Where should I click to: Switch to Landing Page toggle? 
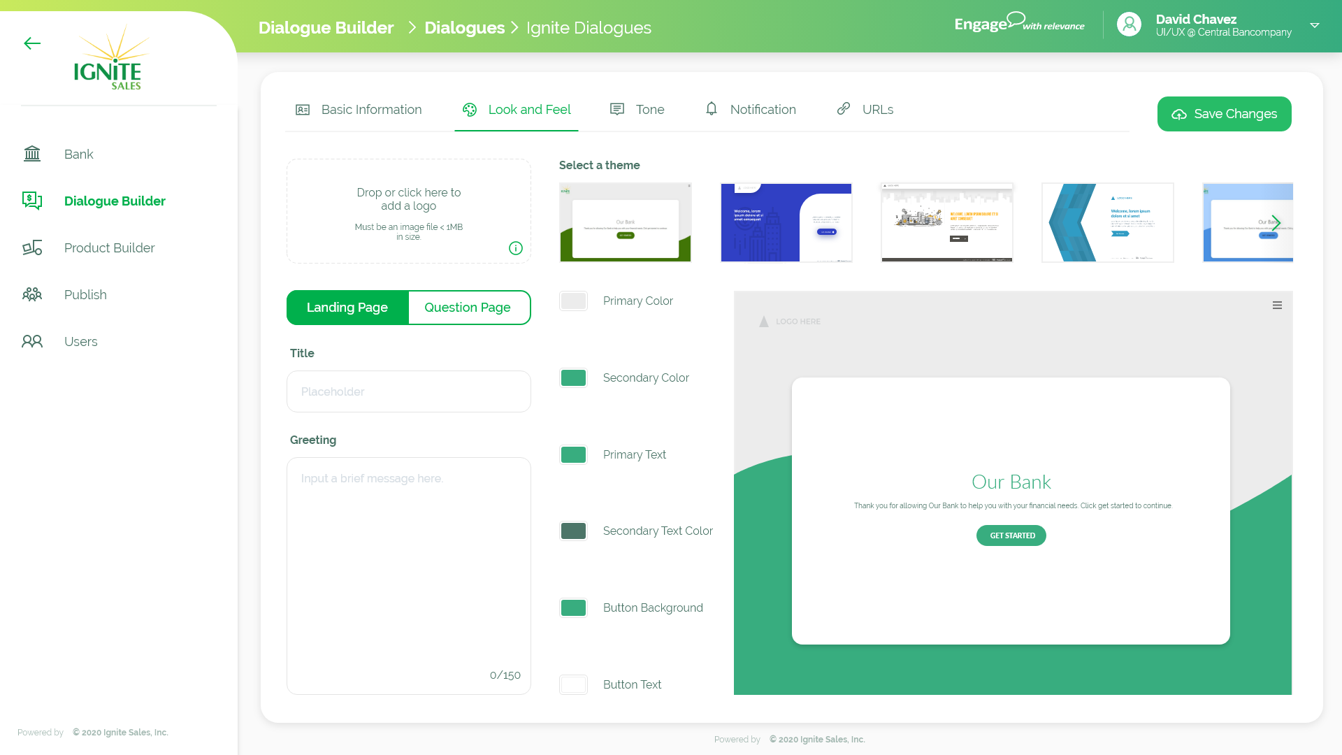click(x=347, y=308)
